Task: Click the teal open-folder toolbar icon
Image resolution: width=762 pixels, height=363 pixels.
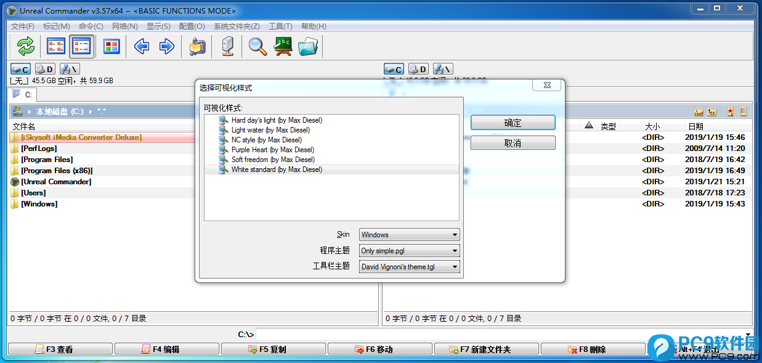Action: (x=307, y=46)
